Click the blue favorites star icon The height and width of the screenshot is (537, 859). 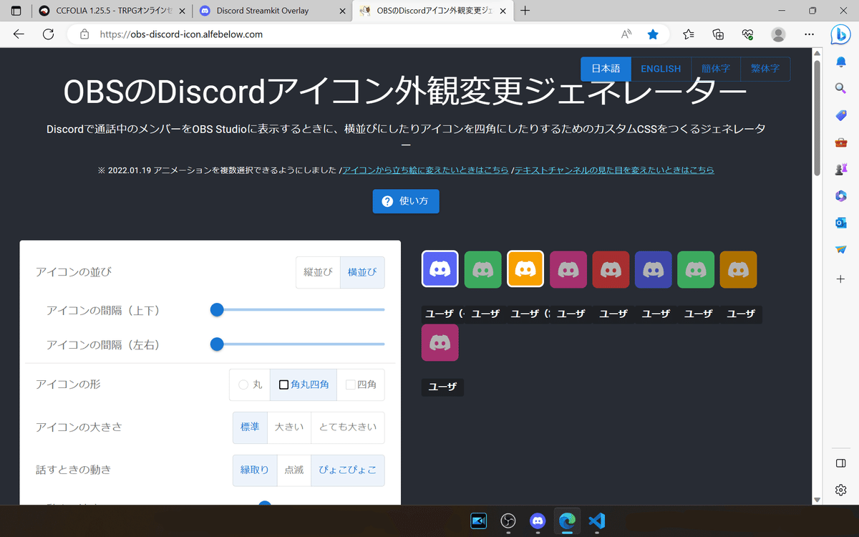click(x=653, y=34)
